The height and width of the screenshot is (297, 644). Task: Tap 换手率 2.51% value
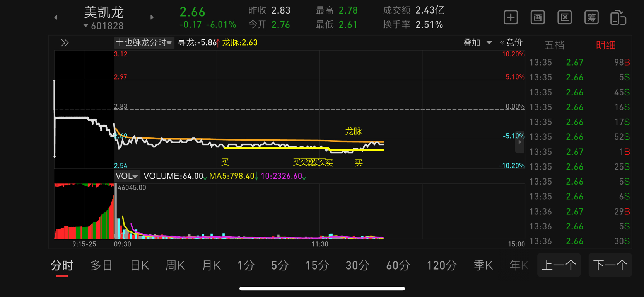[429, 25]
